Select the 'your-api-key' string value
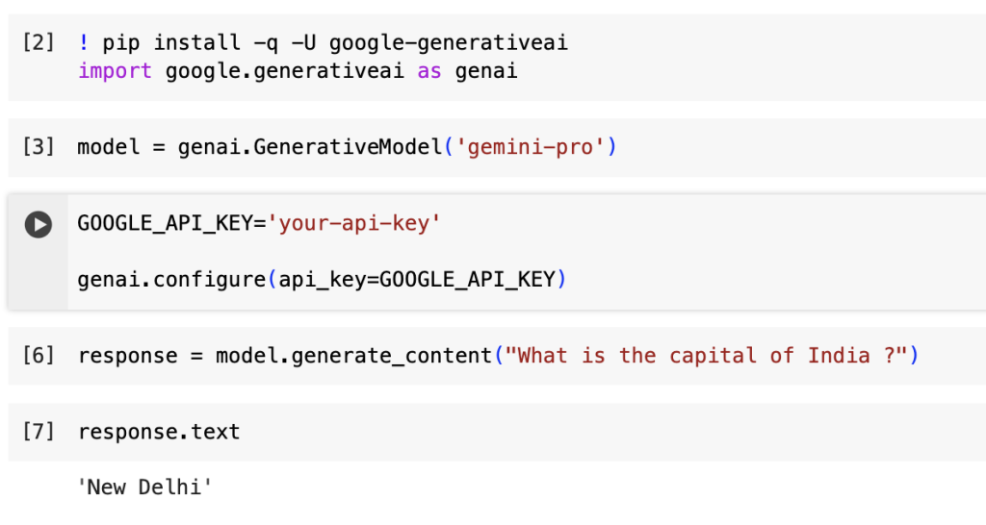Image resolution: width=986 pixels, height=525 pixels. click(353, 224)
